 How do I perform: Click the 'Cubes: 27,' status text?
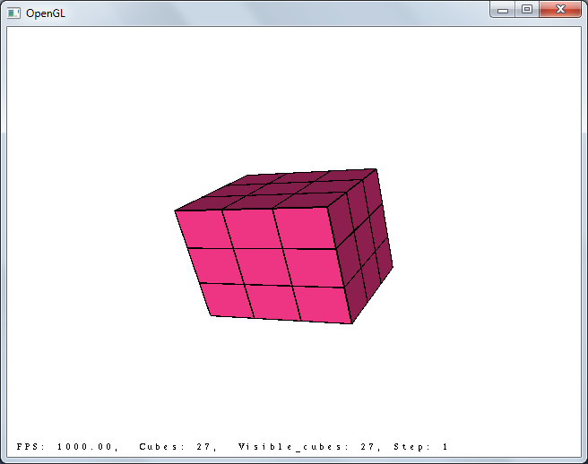178,447
